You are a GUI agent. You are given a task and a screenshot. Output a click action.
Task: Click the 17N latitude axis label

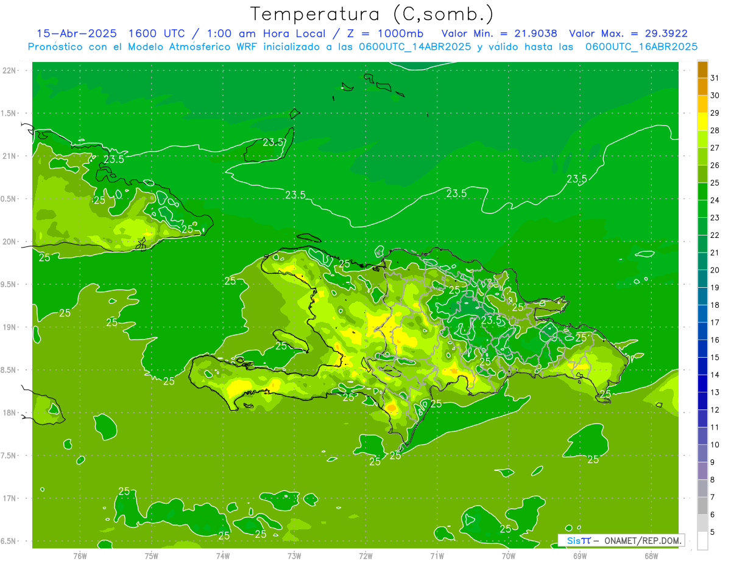click(10, 498)
